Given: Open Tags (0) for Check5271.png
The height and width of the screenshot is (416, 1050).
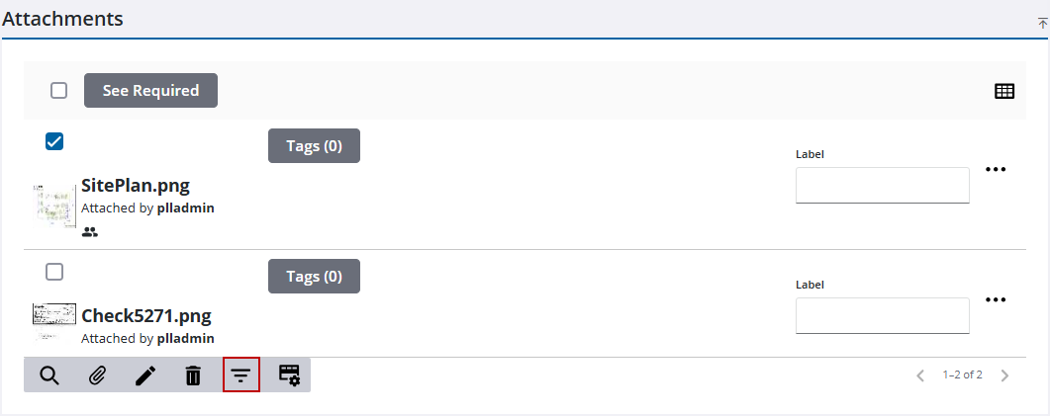Looking at the screenshot, I should pyautogui.click(x=314, y=277).
